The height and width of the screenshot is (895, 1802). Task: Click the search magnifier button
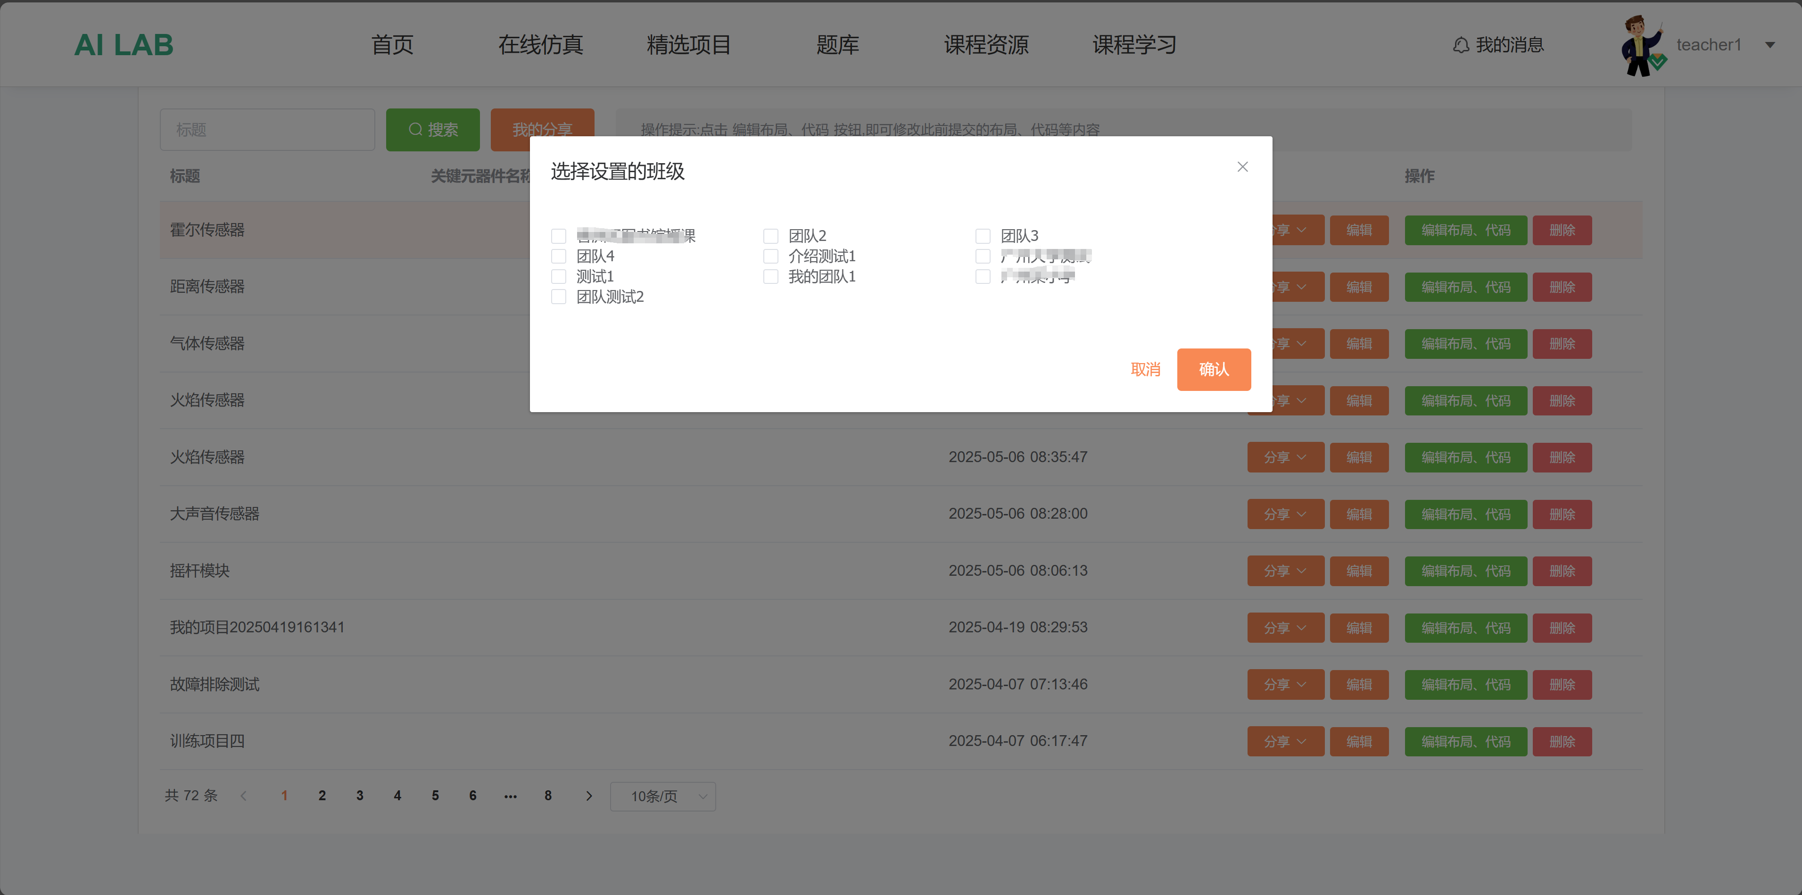coord(432,130)
